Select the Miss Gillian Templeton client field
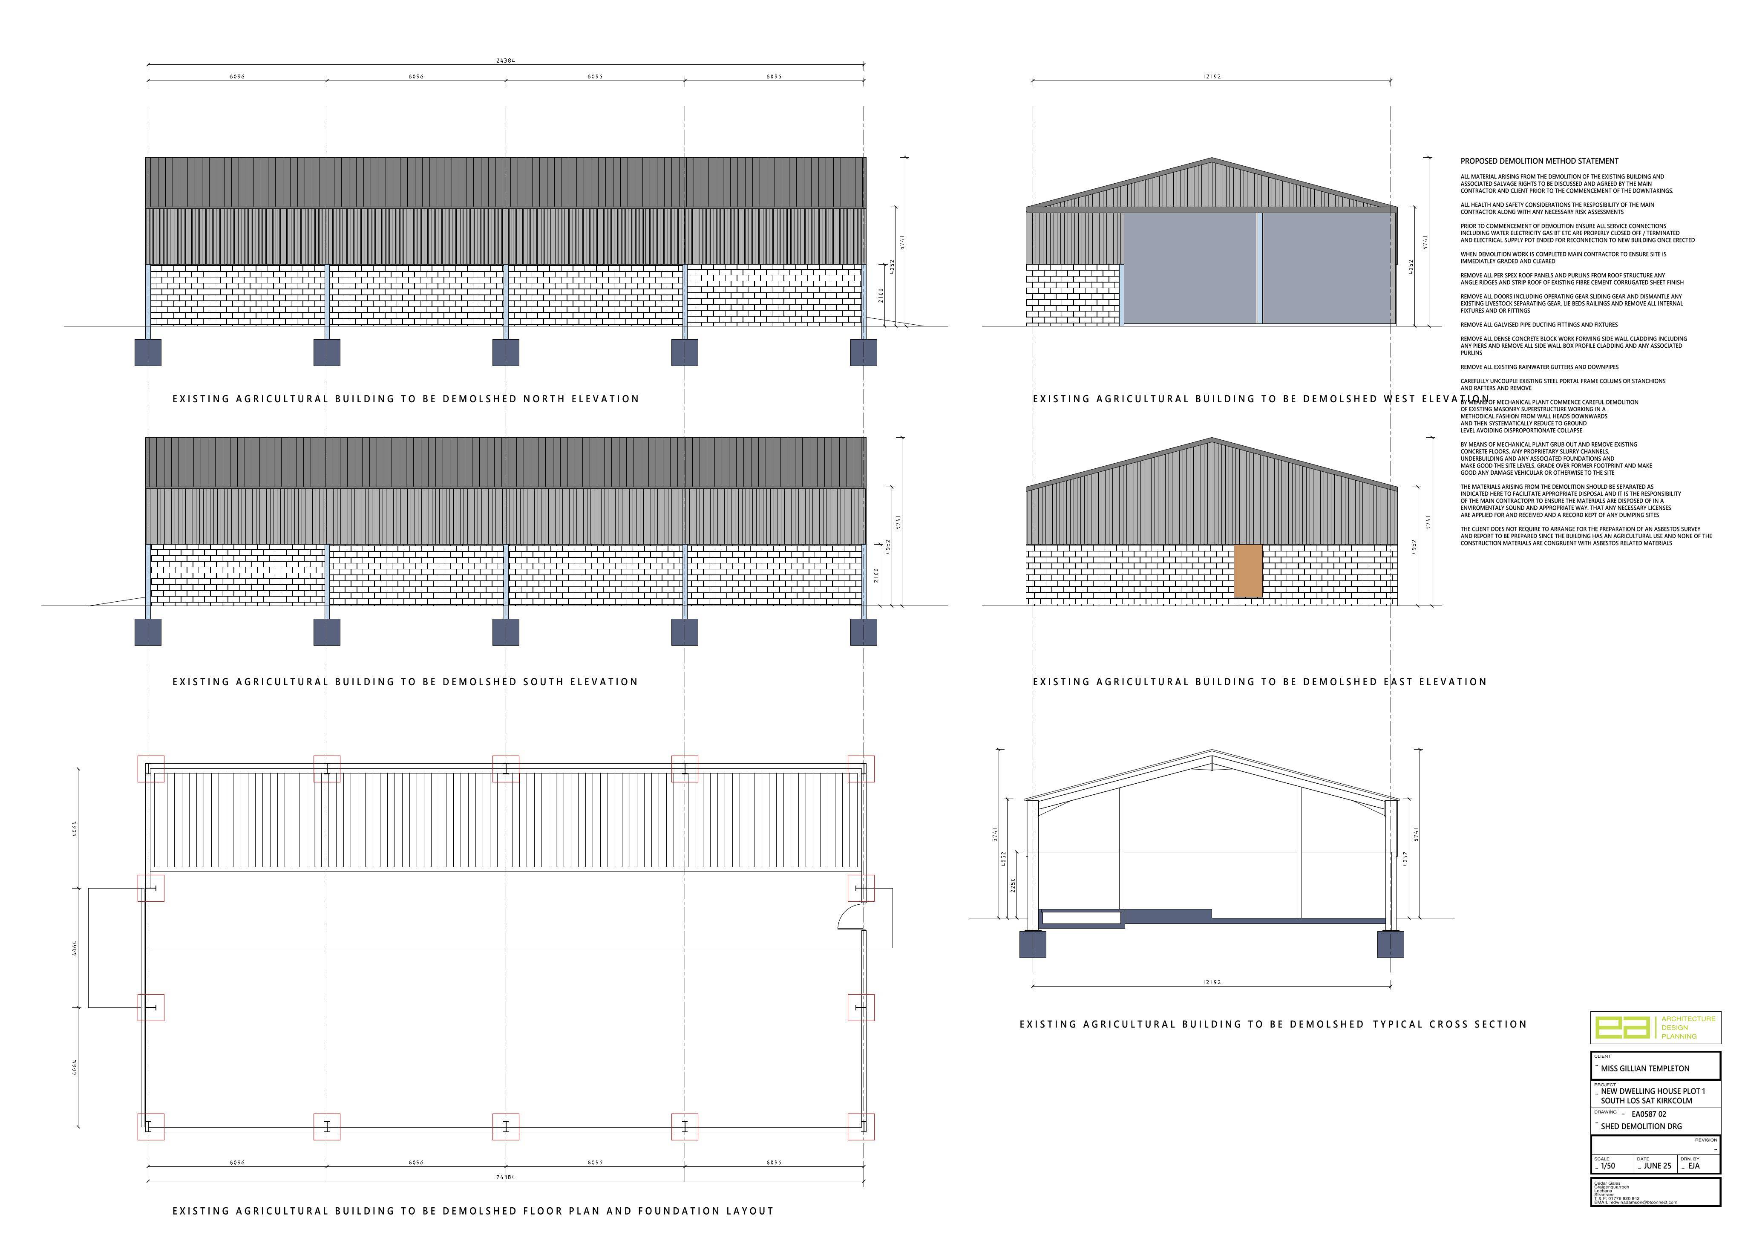 [x=1655, y=1065]
